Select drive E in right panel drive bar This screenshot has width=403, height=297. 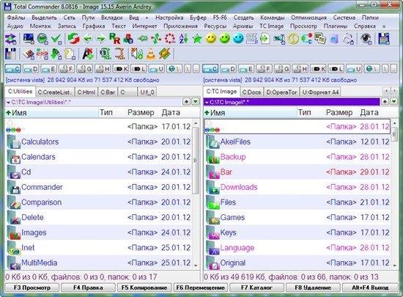[246, 69]
